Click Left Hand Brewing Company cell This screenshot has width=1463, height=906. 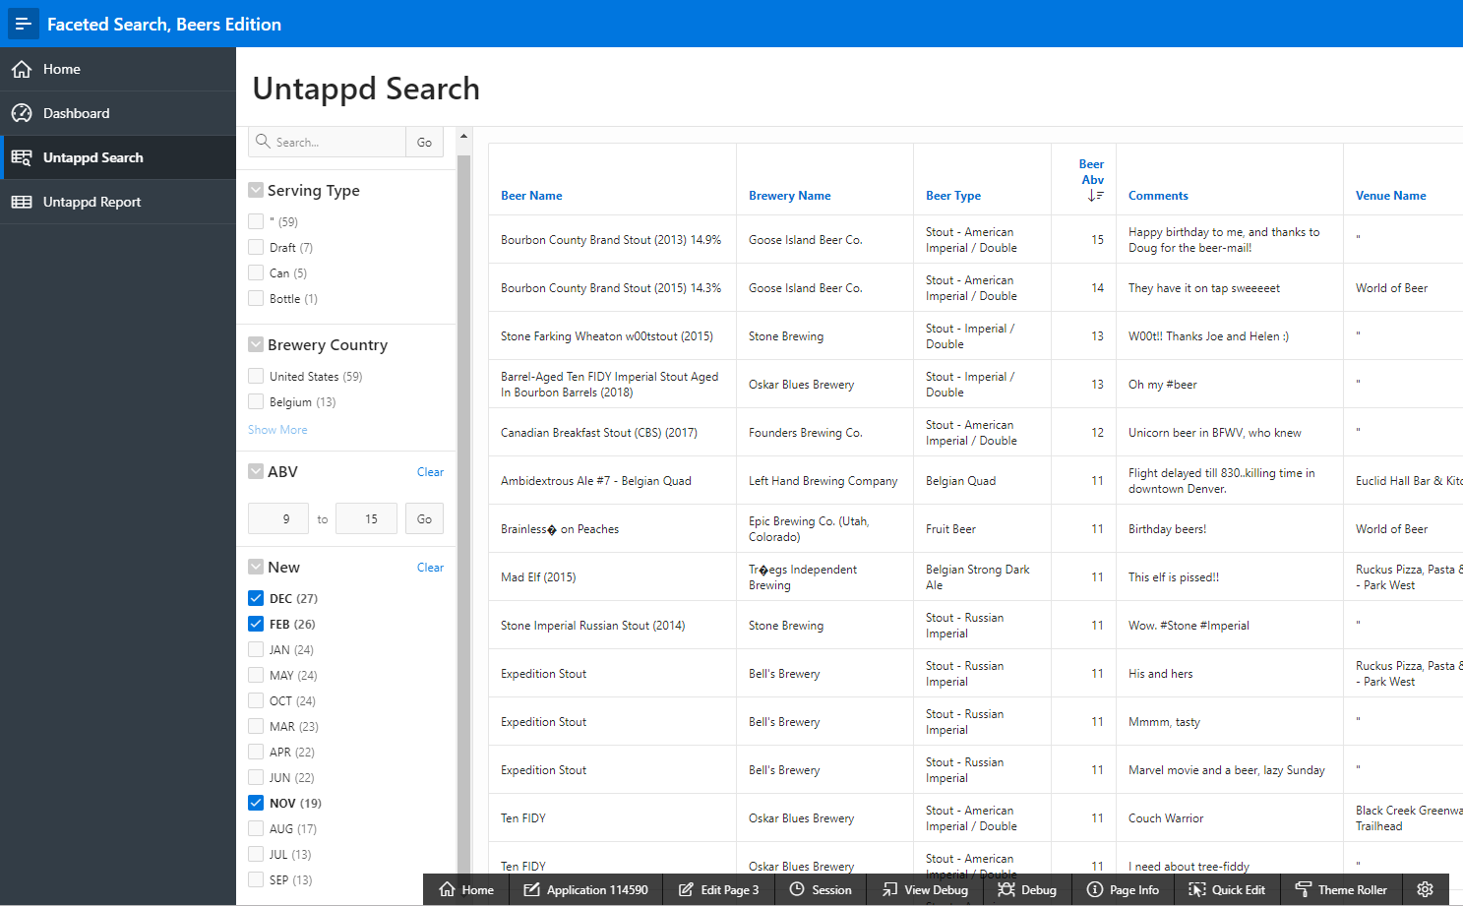click(823, 481)
